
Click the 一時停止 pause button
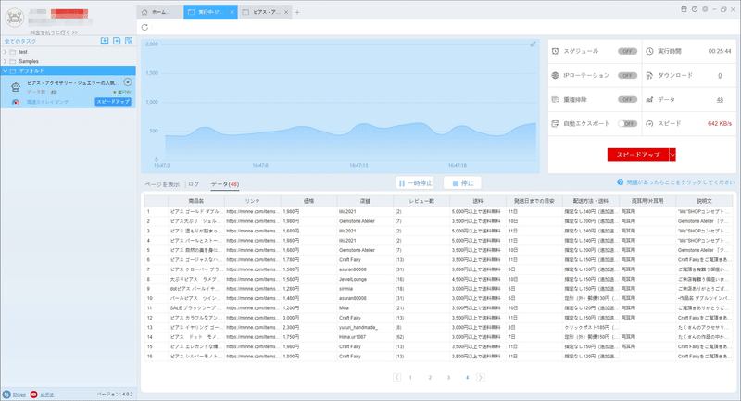point(415,182)
